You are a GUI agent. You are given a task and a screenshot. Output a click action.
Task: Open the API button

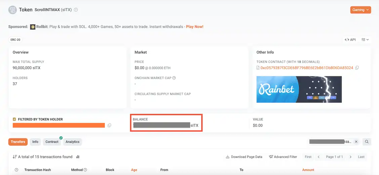tap(350, 40)
